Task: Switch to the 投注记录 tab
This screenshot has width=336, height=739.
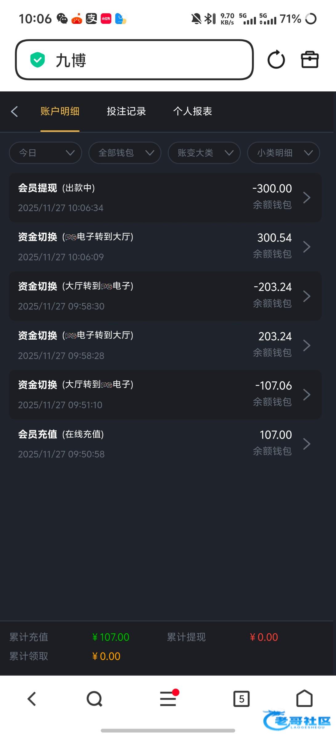Action: coord(126,111)
